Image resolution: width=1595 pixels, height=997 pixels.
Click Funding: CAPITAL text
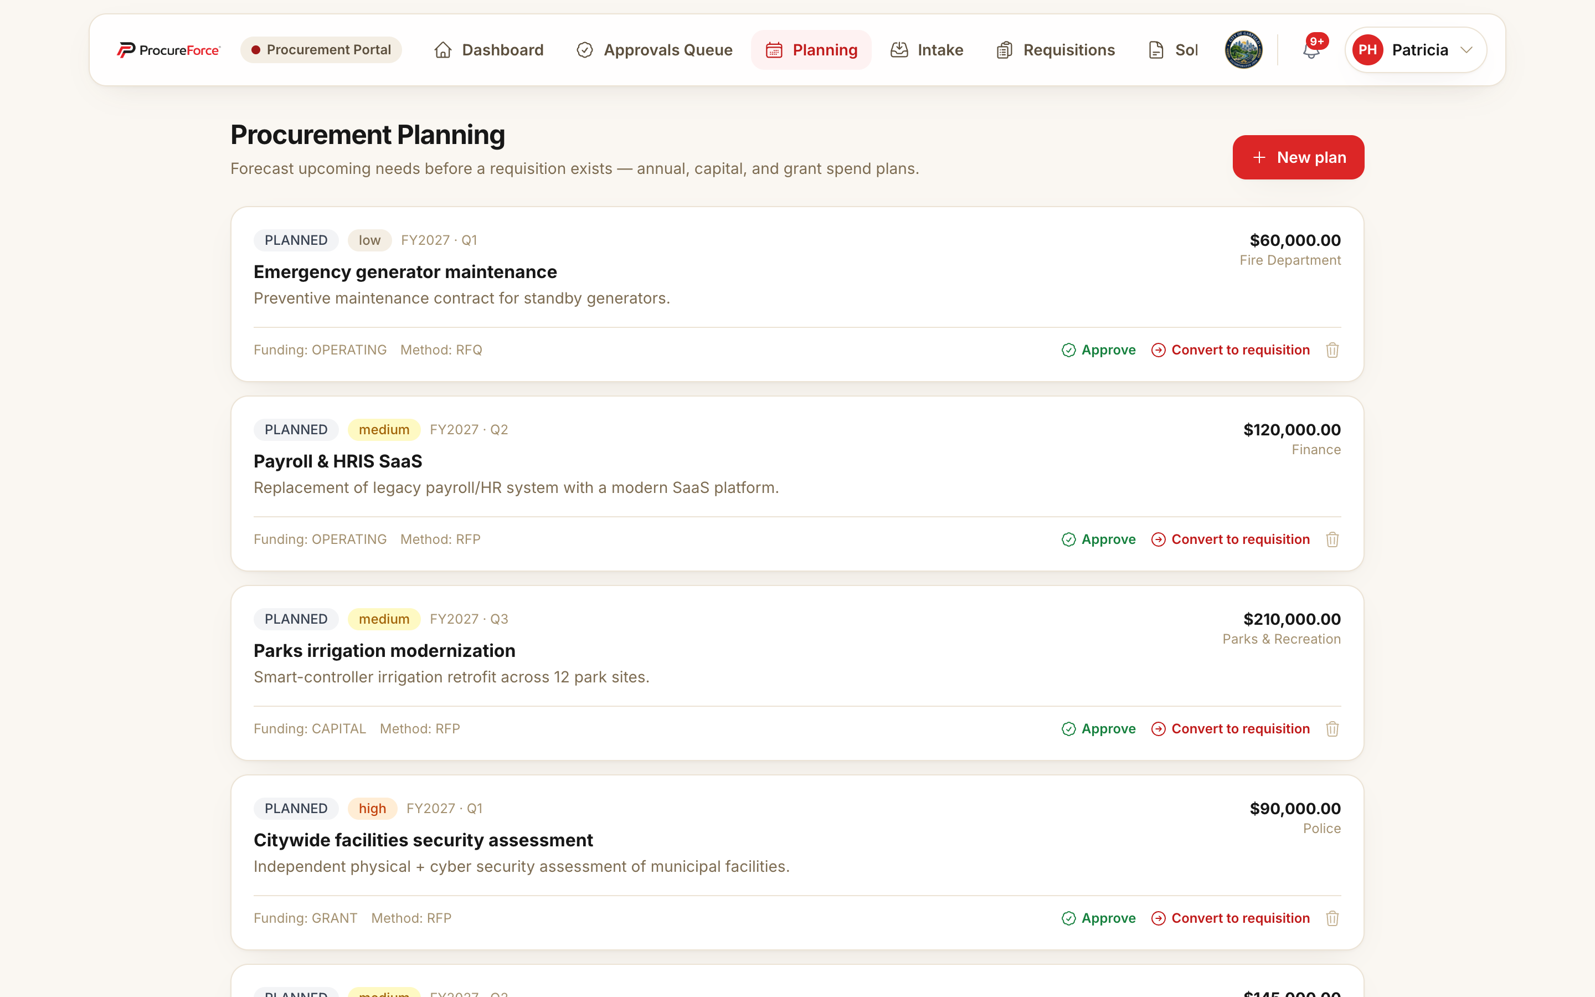point(310,728)
